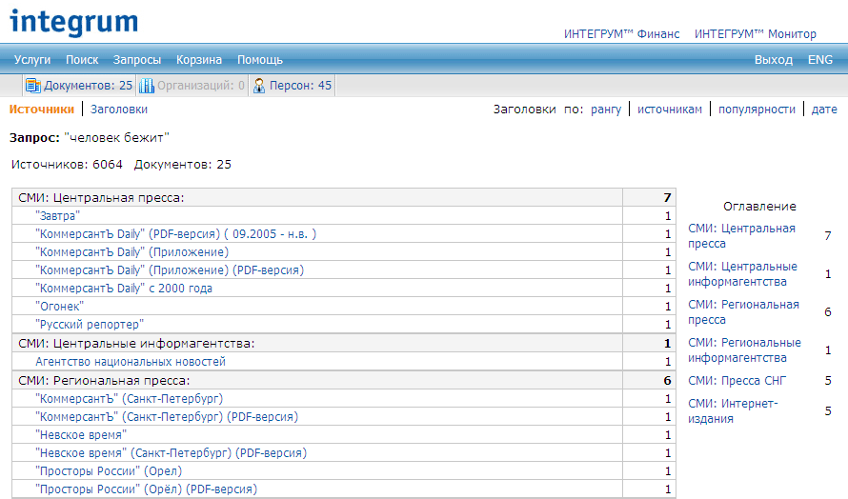Open Агентство национальных новостей source
The image size is (848, 499).
(131, 362)
